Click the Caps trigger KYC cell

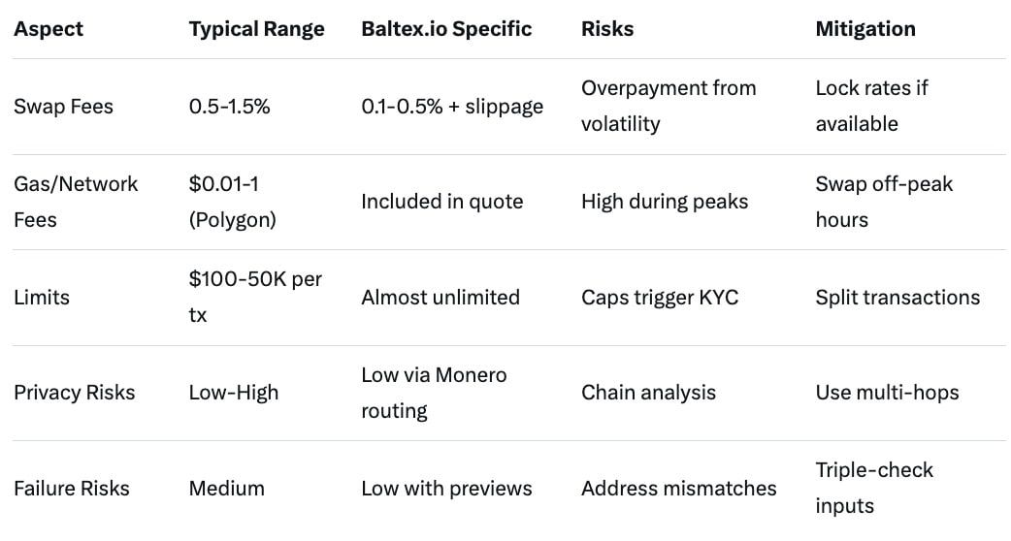point(660,297)
